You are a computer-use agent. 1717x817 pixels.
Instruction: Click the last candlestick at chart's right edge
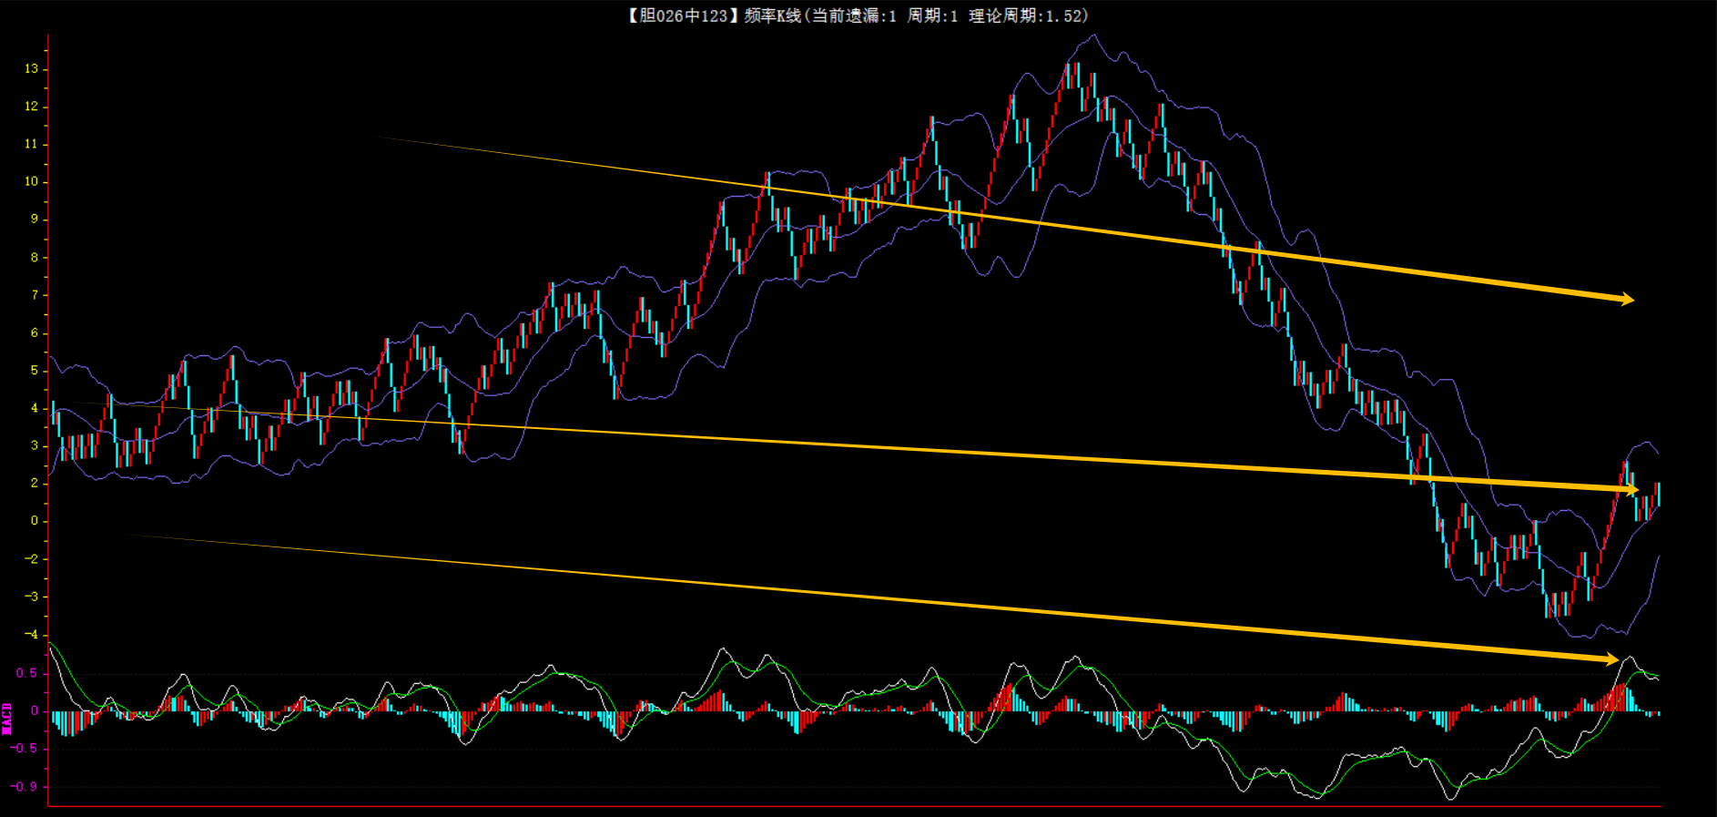[x=1658, y=494]
